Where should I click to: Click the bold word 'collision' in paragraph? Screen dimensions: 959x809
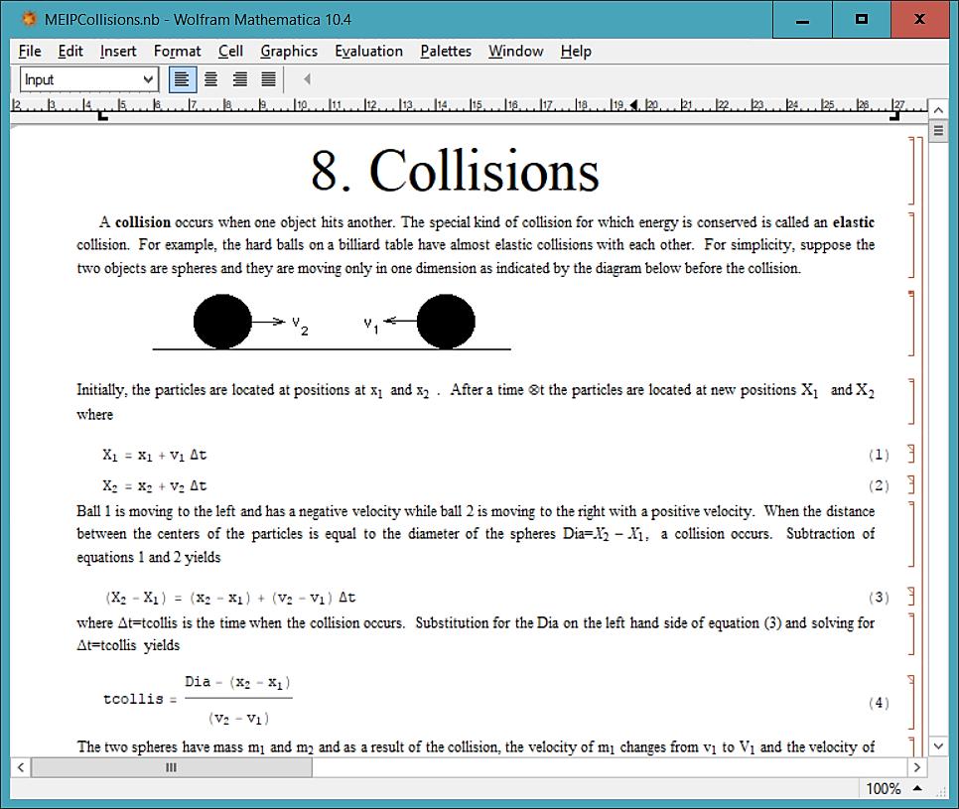click(x=143, y=222)
